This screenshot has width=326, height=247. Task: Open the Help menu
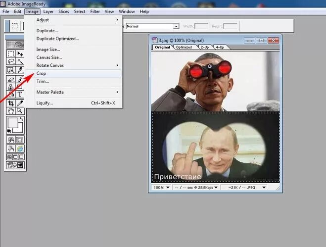pyautogui.click(x=144, y=12)
